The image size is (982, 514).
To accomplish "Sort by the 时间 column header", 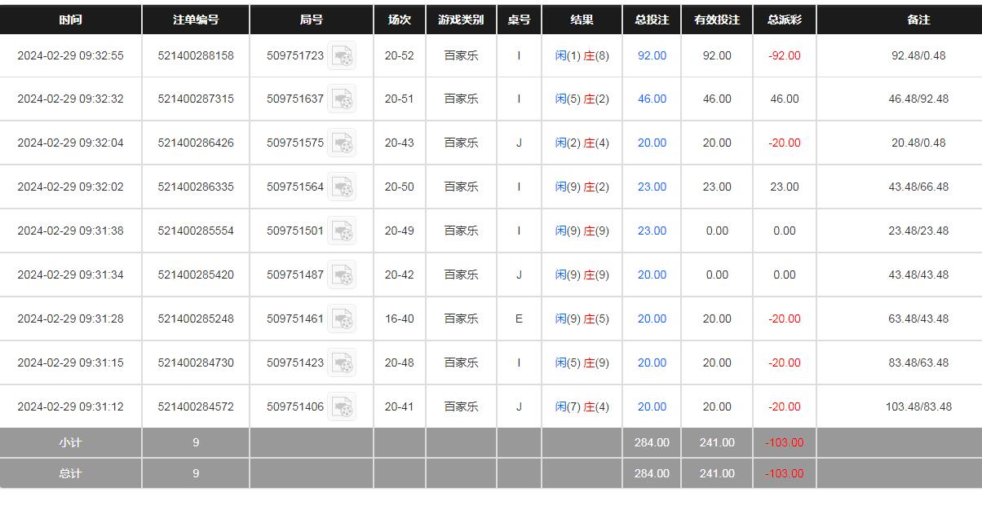I will pyautogui.click(x=71, y=20).
